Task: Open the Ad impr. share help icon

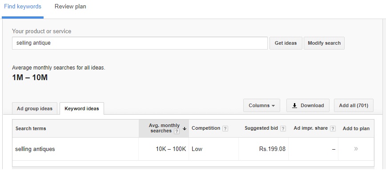Action: 333,128
